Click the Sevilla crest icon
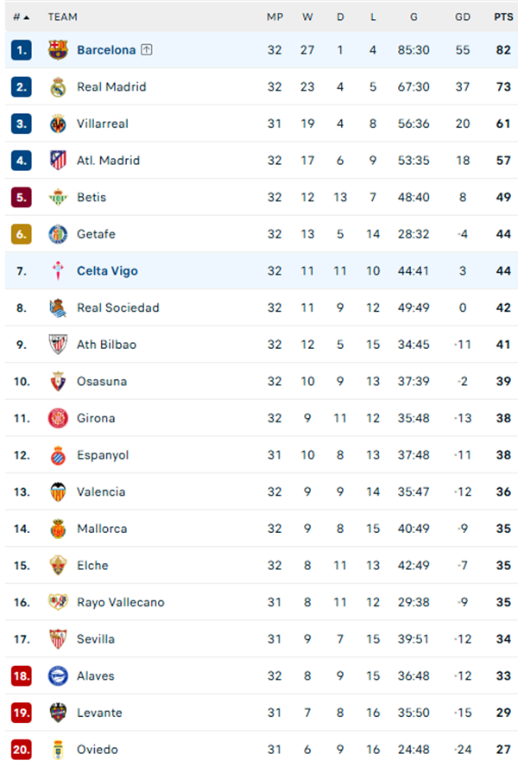The width and height of the screenshot is (518, 767). pos(58,639)
